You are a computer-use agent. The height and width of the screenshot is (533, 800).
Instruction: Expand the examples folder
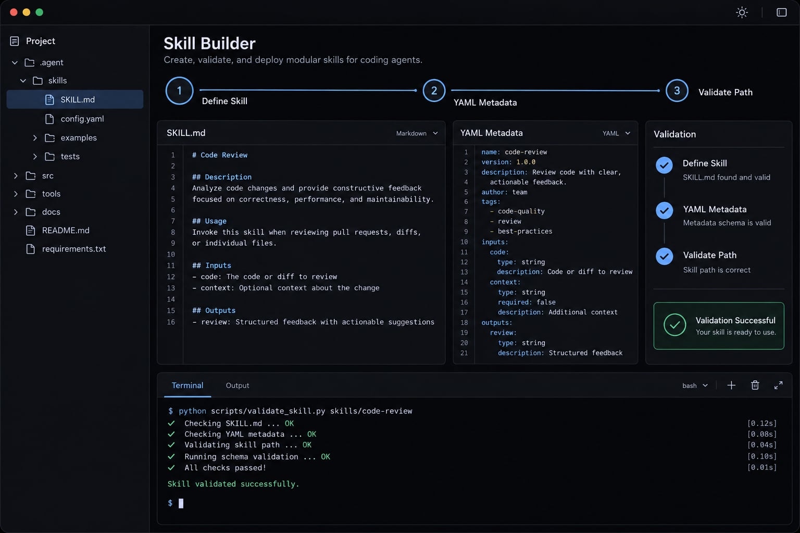tap(35, 138)
